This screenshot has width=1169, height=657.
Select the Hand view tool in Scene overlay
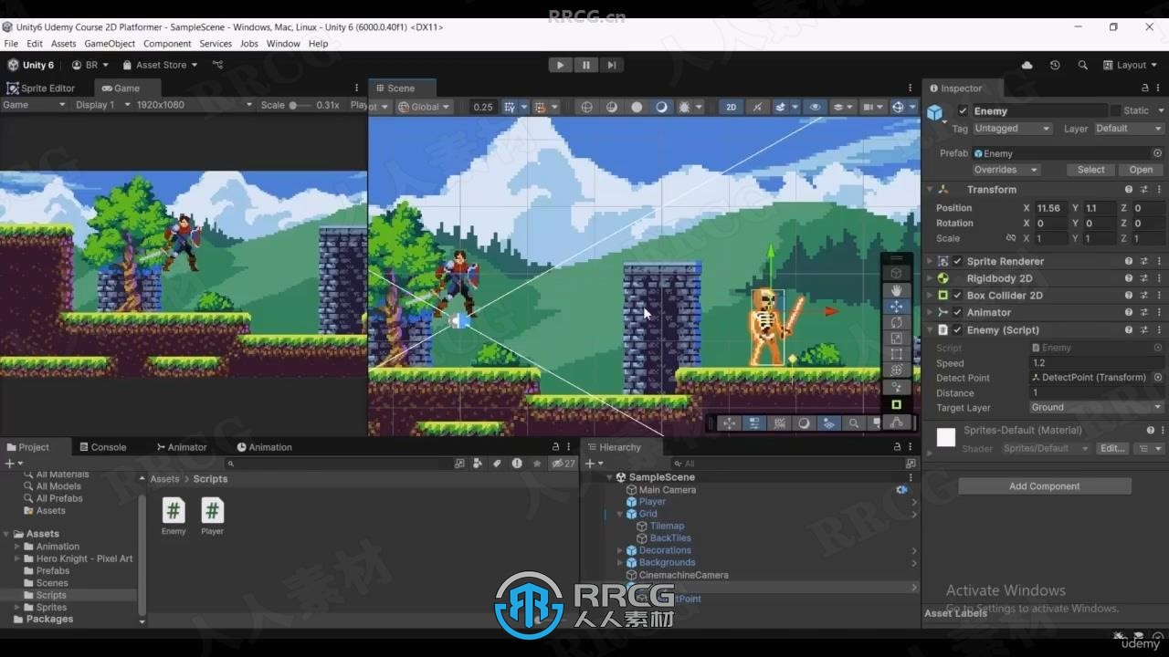click(896, 290)
